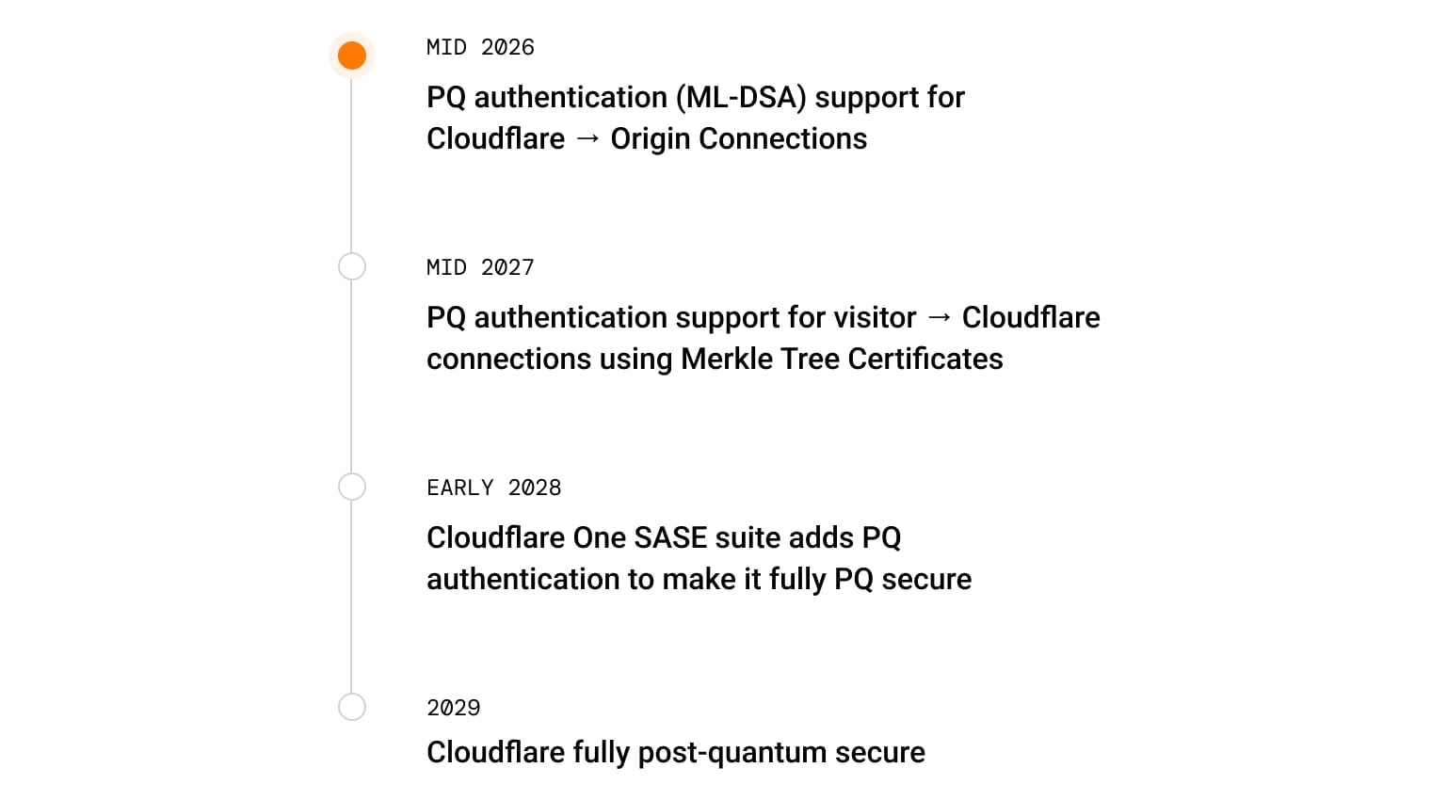Click the "Merkle Tree Certificates" text
This screenshot has width=1431, height=800.
tap(842, 360)
